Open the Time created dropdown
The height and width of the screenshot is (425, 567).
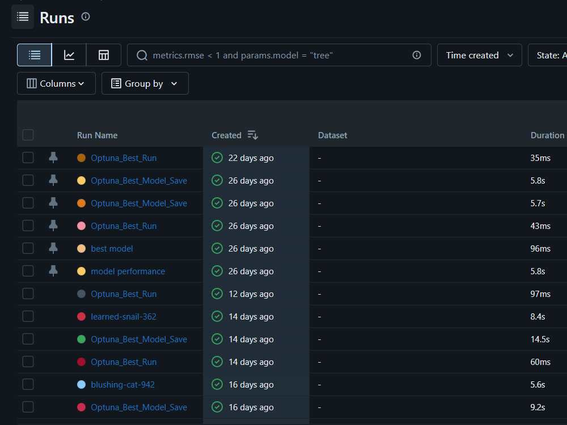click(x=479, y=55)
